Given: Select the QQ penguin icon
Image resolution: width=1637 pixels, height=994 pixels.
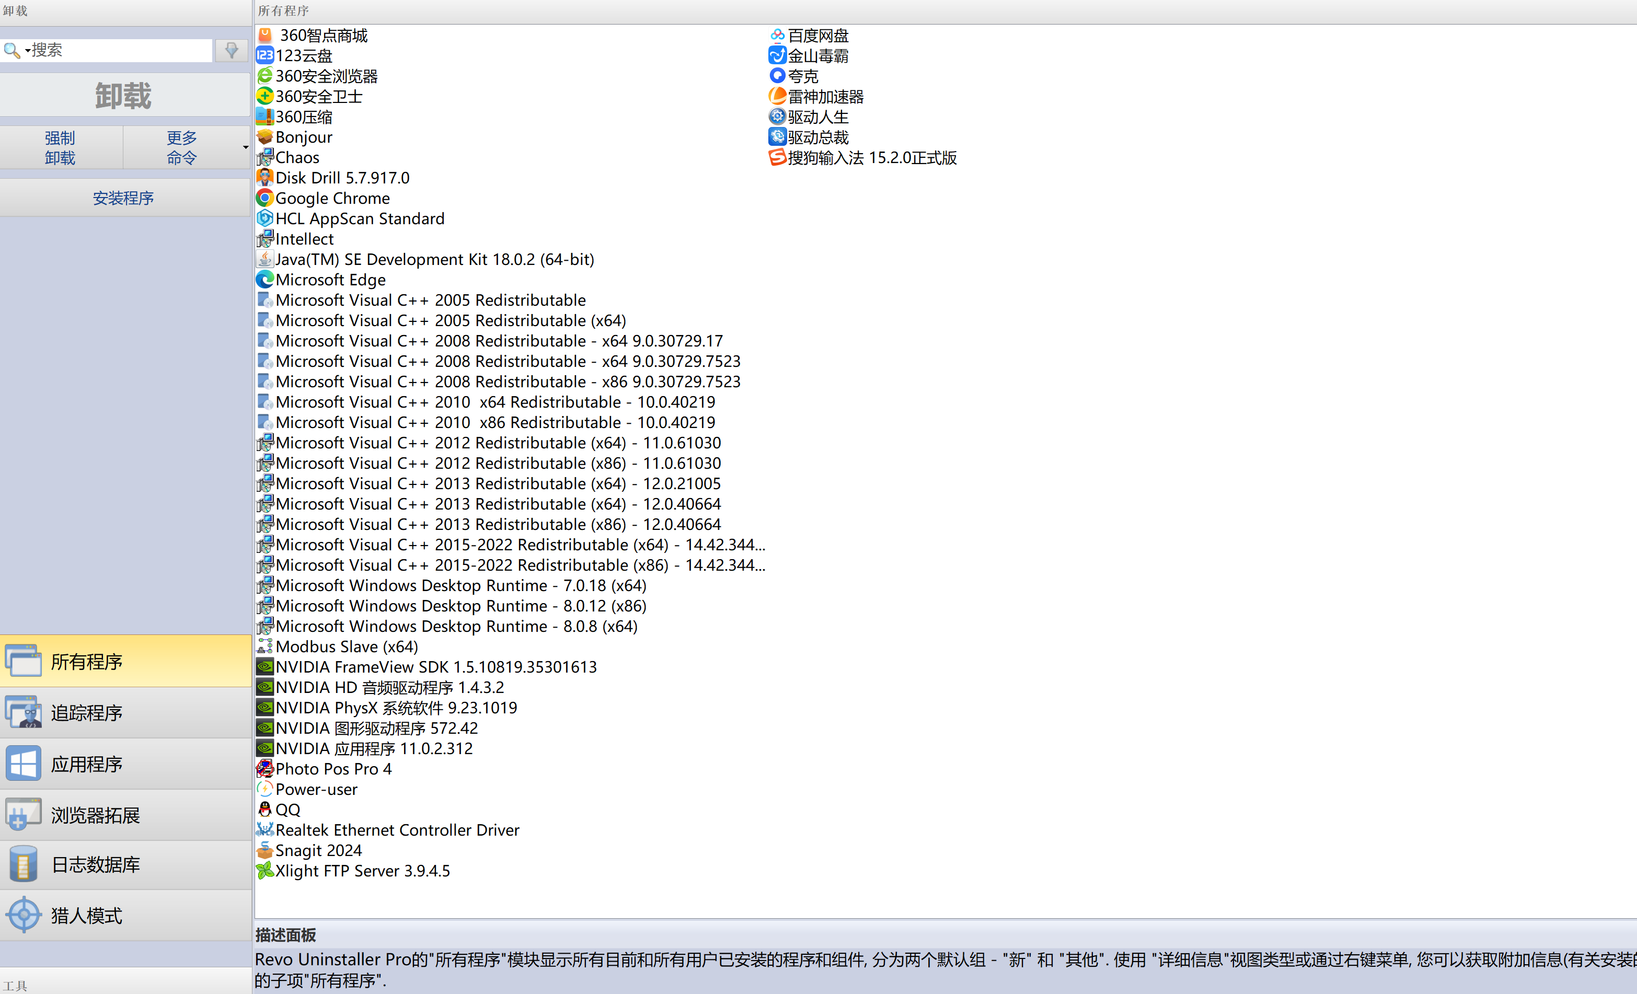Looking at the screenshot, I should pos(264,810).
